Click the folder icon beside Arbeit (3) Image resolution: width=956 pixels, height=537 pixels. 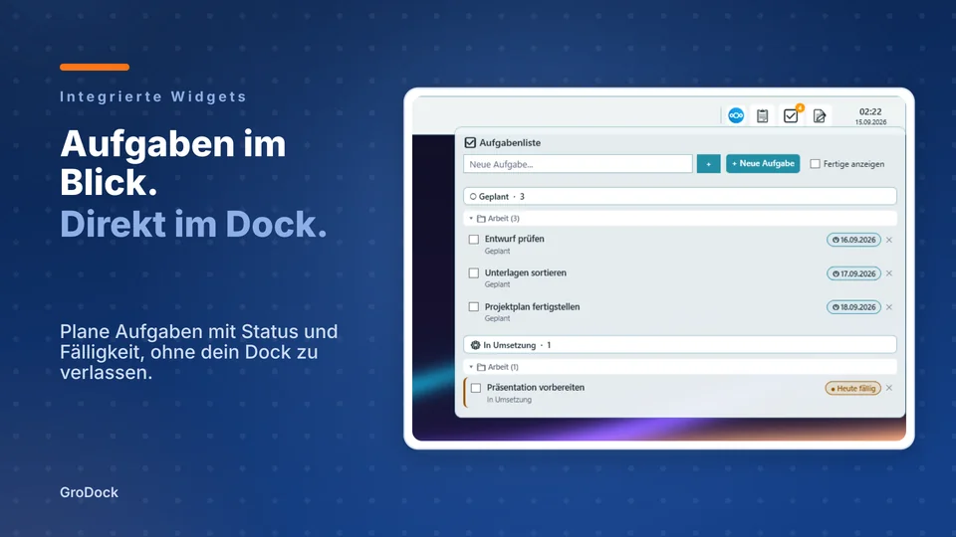coord(481,218)
